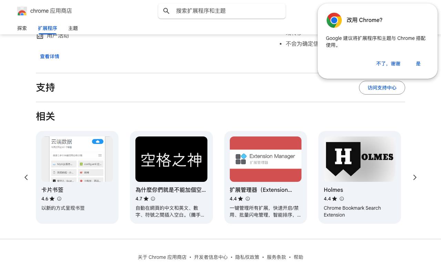This screenshot has height=275, width=441.
Task: Confirm with the 是 button
Action: point(418,64)
